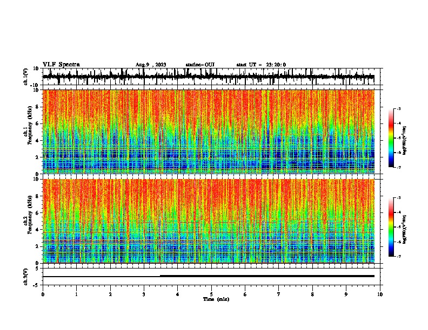The height and width of the screenshot is (330, 428).
Task: Click the VLF Spectra title
Action: (x=61, y=65)
